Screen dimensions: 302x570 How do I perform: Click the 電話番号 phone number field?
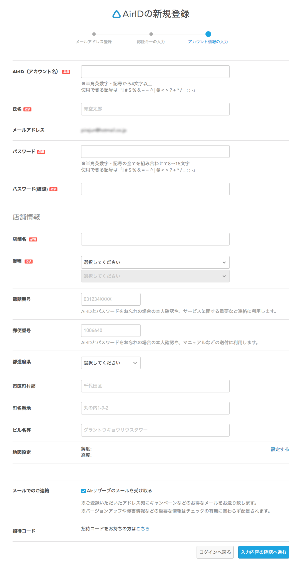click(x=111, y=299)
